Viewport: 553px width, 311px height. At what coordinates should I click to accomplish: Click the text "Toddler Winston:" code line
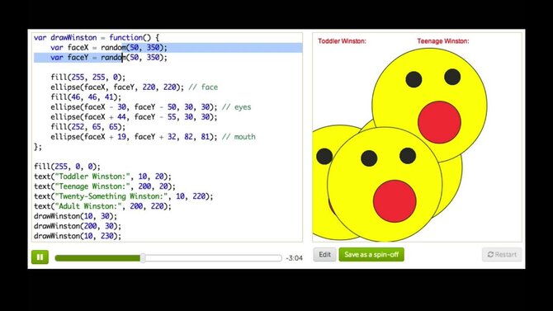(102, 177)
